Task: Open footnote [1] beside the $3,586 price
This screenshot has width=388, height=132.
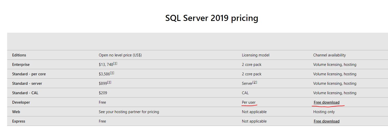Action: click(112, 73)
